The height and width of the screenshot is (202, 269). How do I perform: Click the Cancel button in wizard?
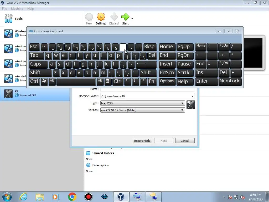pyautogui.click(x=185, y=141)
